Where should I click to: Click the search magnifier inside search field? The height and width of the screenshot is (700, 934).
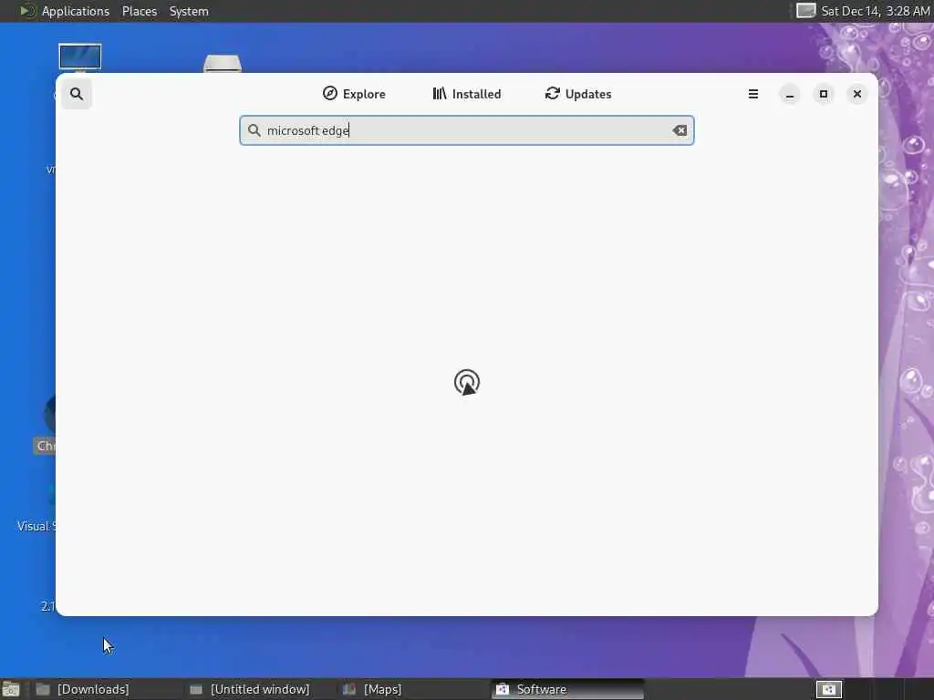(x=254, y=130)
